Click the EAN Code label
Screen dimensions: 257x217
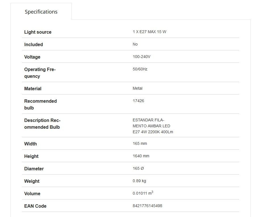tap(35, 206)
